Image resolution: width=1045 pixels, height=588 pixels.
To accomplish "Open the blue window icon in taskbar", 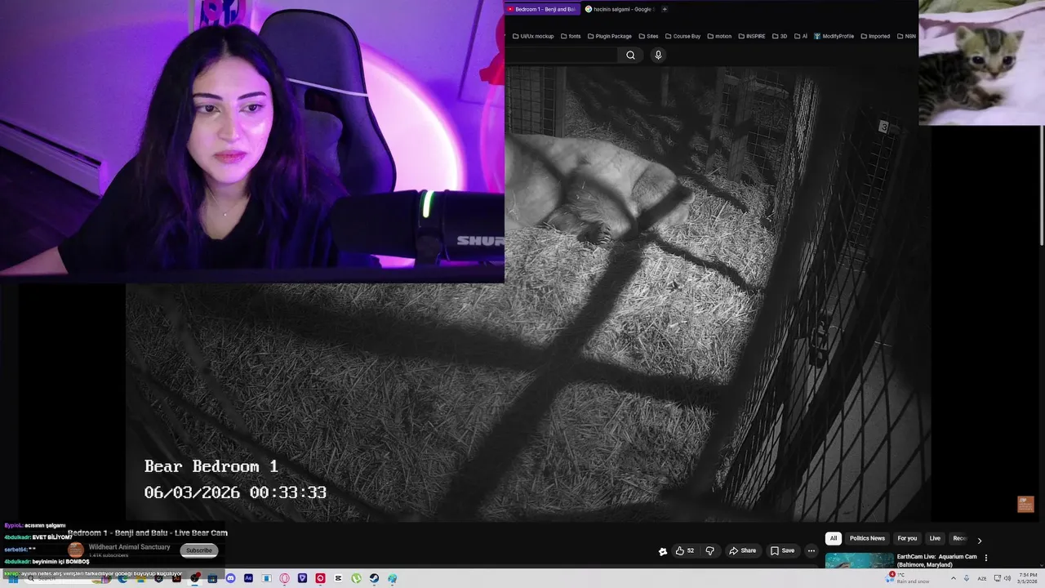I will pyautogui.click(x=266, y=578).
